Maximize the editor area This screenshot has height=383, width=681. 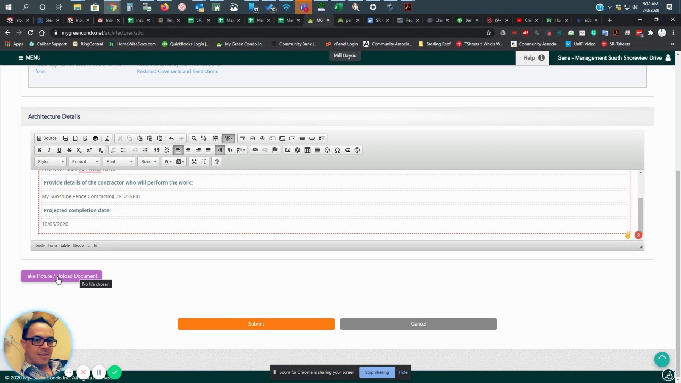point(194,162)
